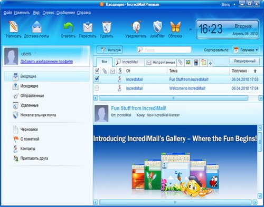
Task: Expand hidden toolbar items chevron
Action: click(x=191, y=29)
